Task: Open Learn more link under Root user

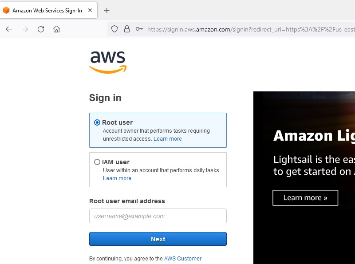Action: (x=168, y=139)
